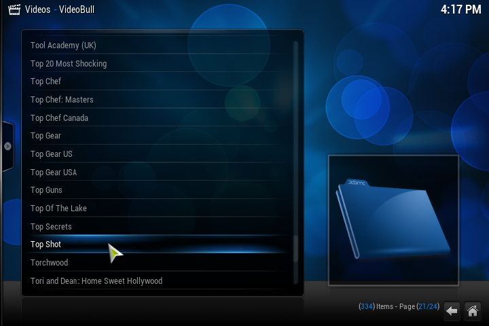
Task: Click the list scrollbar handle
Action: click(295, 249)
